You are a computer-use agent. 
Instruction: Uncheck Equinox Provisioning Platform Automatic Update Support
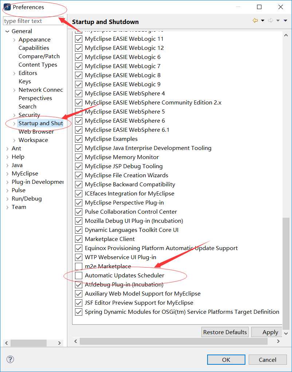[x=79, y=248]
